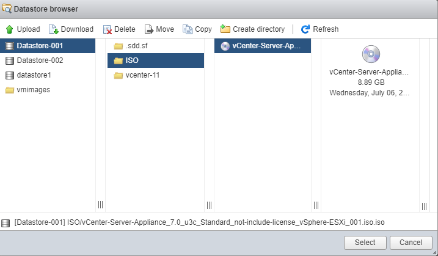
Task: Click the Refresh blue arrow icon
Action: (305, 29)
